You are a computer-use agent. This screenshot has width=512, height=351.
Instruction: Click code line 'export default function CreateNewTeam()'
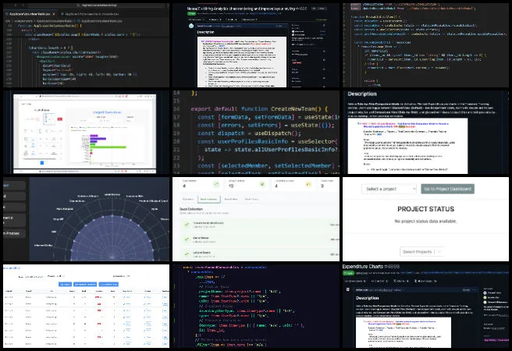[x=259, y=109]
